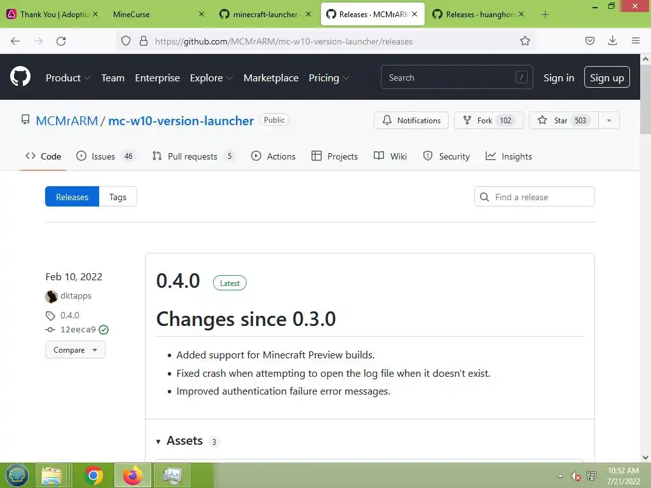Open a new browser tab with plus

pyautogui.click(x=545, y=15)
